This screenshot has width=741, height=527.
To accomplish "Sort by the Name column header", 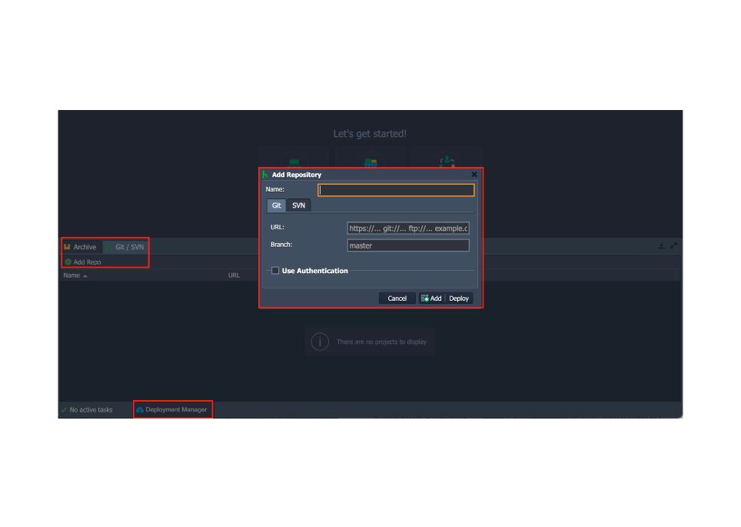I will tap(71, 275).
